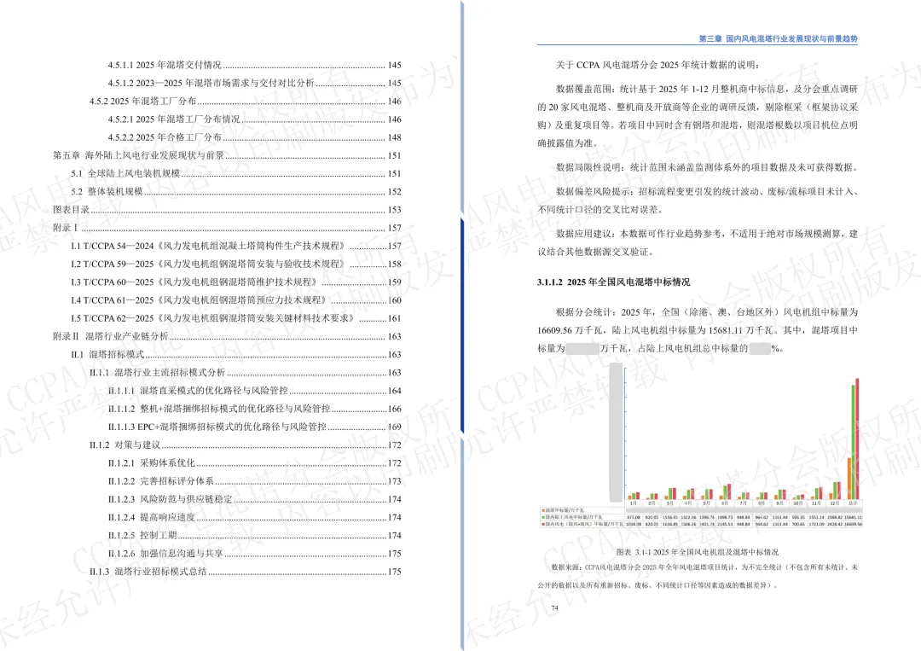Open TOC entry 4.5.1.2 混塔市场需求与交付对比分析

[254, 84]
